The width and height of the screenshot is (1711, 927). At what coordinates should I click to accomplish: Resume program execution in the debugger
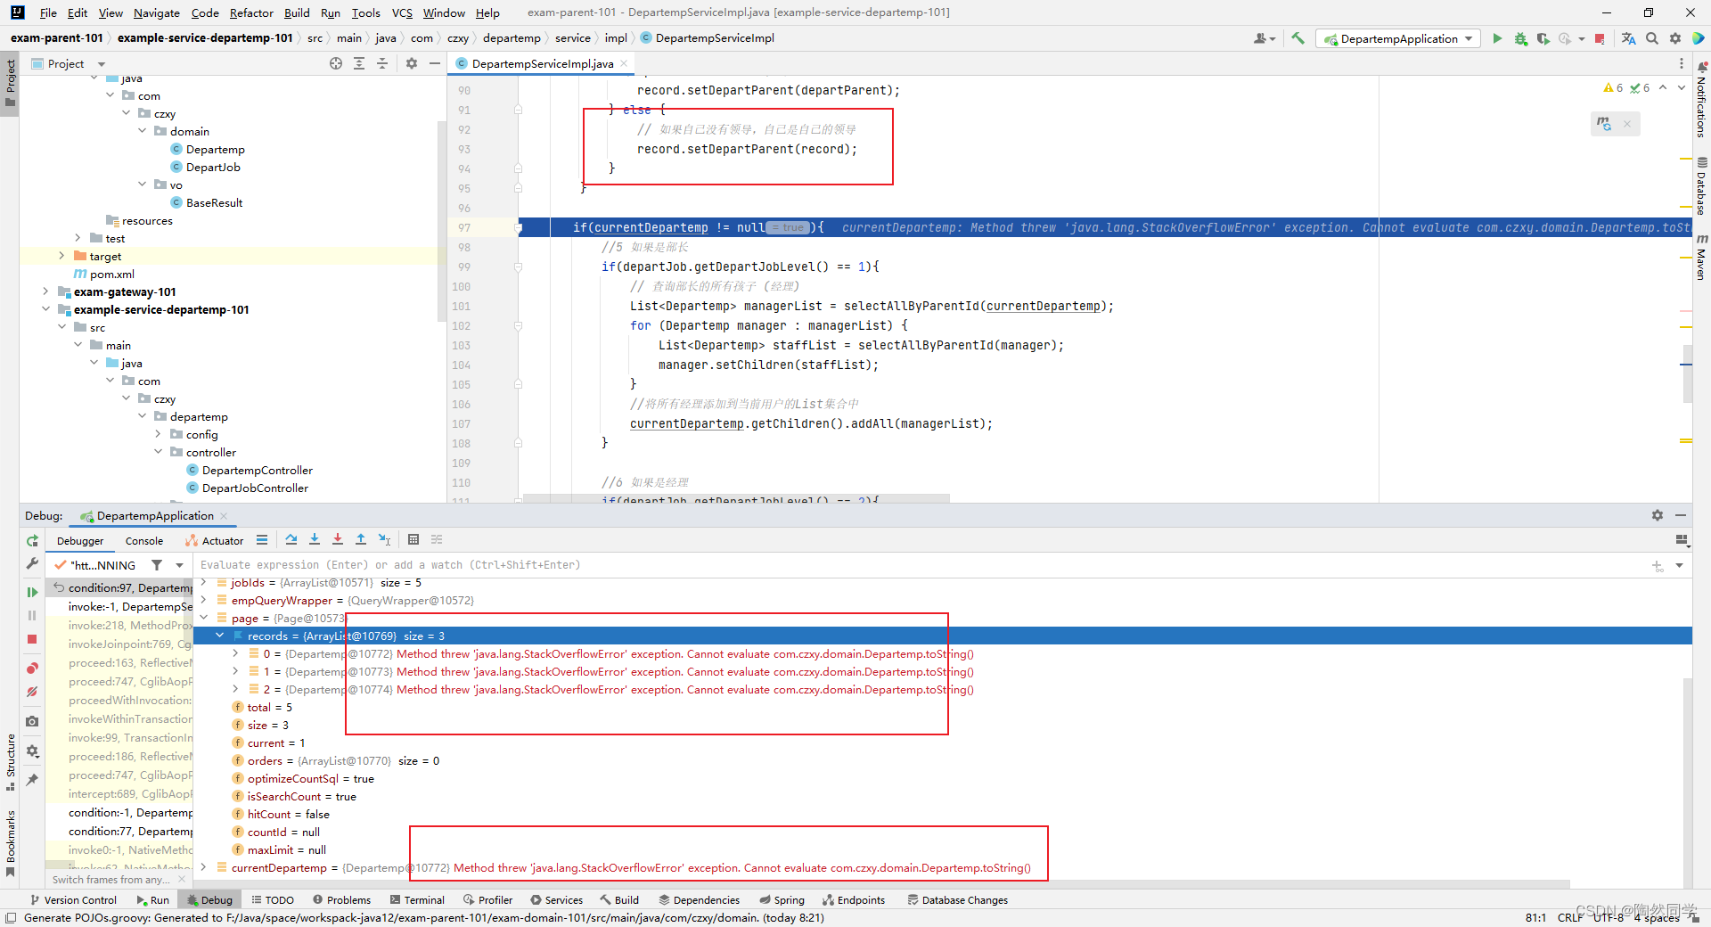32,590
